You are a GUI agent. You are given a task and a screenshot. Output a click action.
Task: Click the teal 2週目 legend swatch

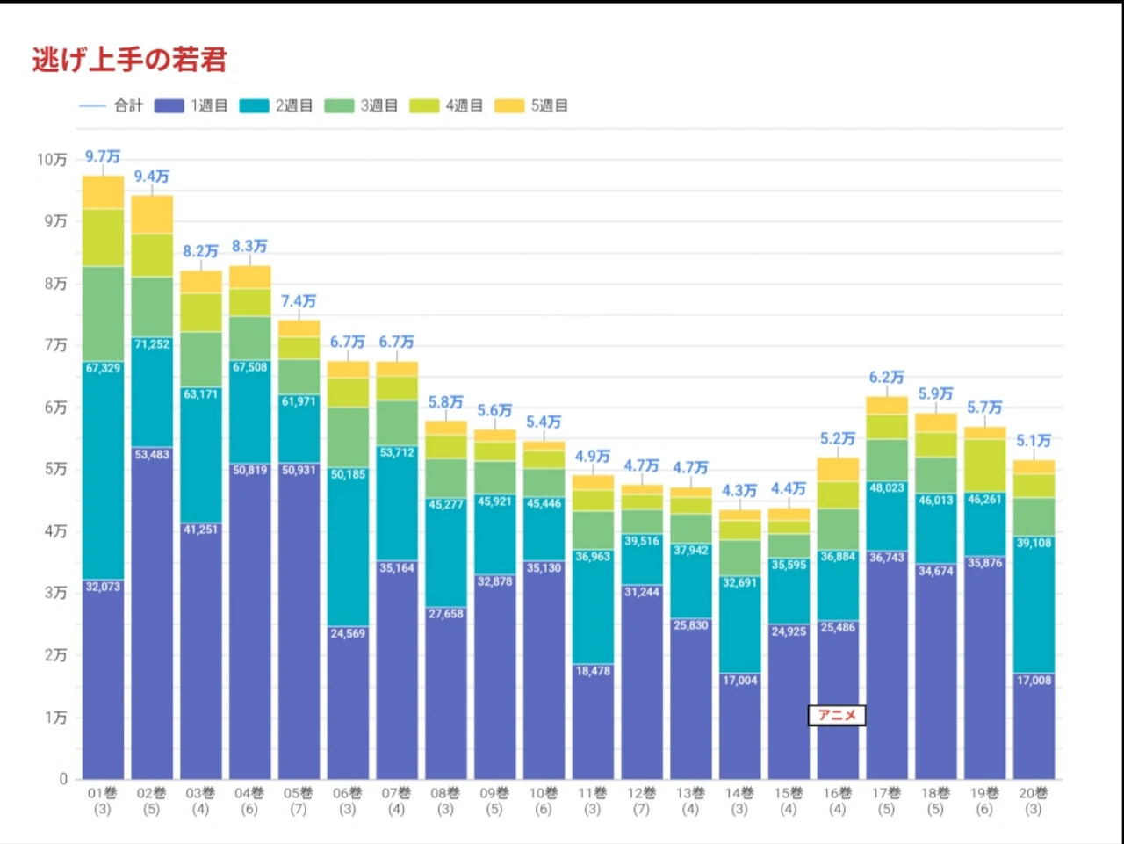click(x=254, y=106)
